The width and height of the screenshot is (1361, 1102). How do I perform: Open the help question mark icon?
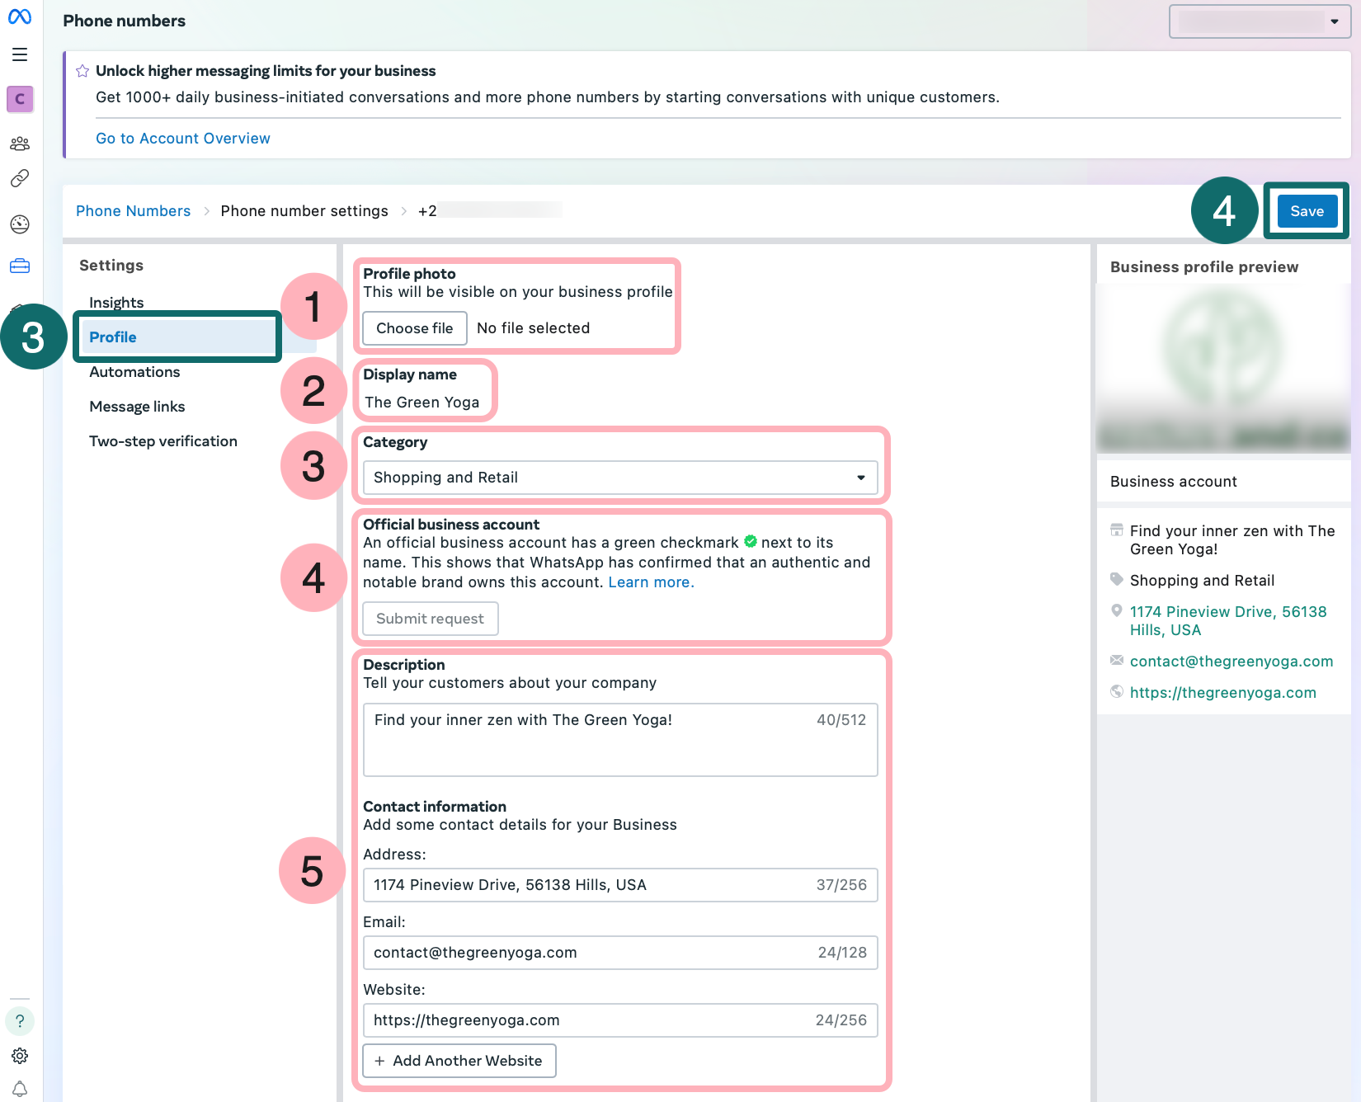point(20,1021)
